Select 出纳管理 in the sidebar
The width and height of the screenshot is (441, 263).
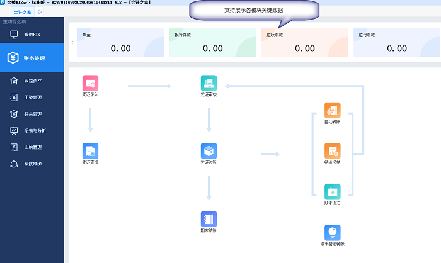32,147
